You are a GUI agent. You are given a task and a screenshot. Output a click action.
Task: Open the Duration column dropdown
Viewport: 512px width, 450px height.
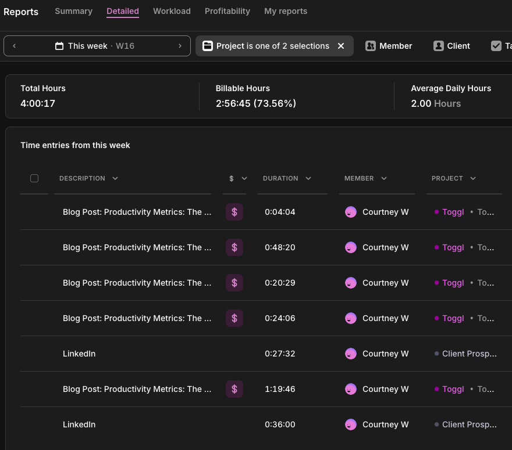click(x=308, y=178)
